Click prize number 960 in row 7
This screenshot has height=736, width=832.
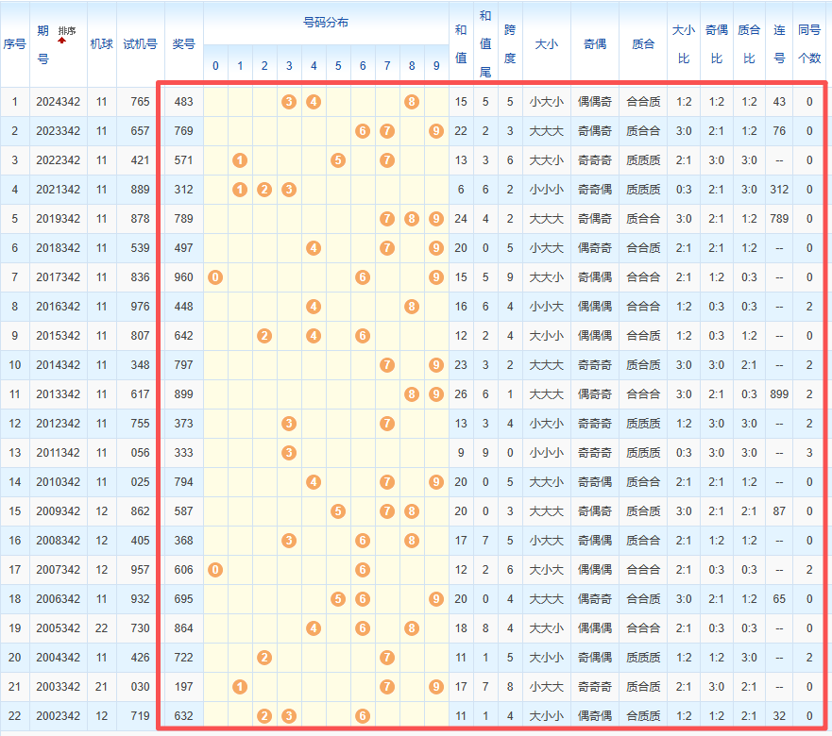pyautogui.click(x=183, y=277)
